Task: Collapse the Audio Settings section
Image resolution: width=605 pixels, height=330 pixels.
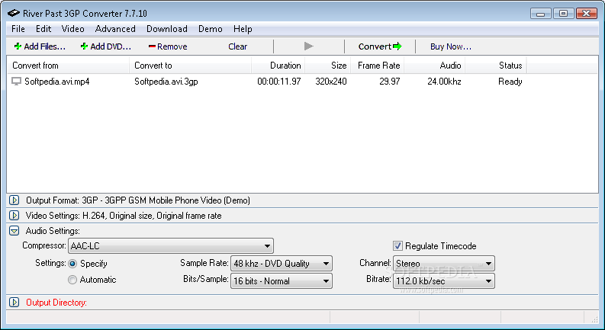Action: coord(14,231)
